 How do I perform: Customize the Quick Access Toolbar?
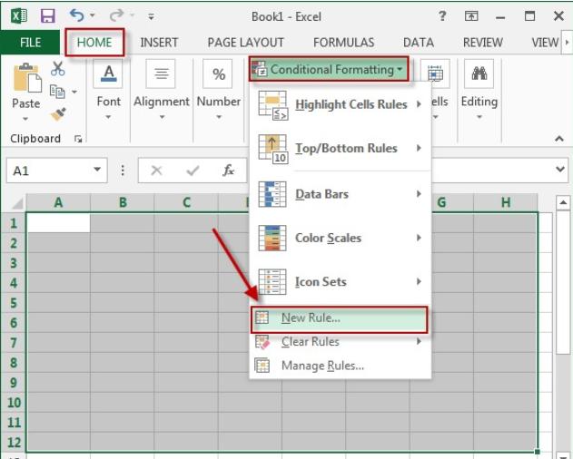coord(151,16)
